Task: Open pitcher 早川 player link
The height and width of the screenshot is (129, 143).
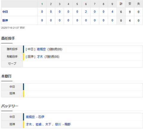Action: (58, 124)
